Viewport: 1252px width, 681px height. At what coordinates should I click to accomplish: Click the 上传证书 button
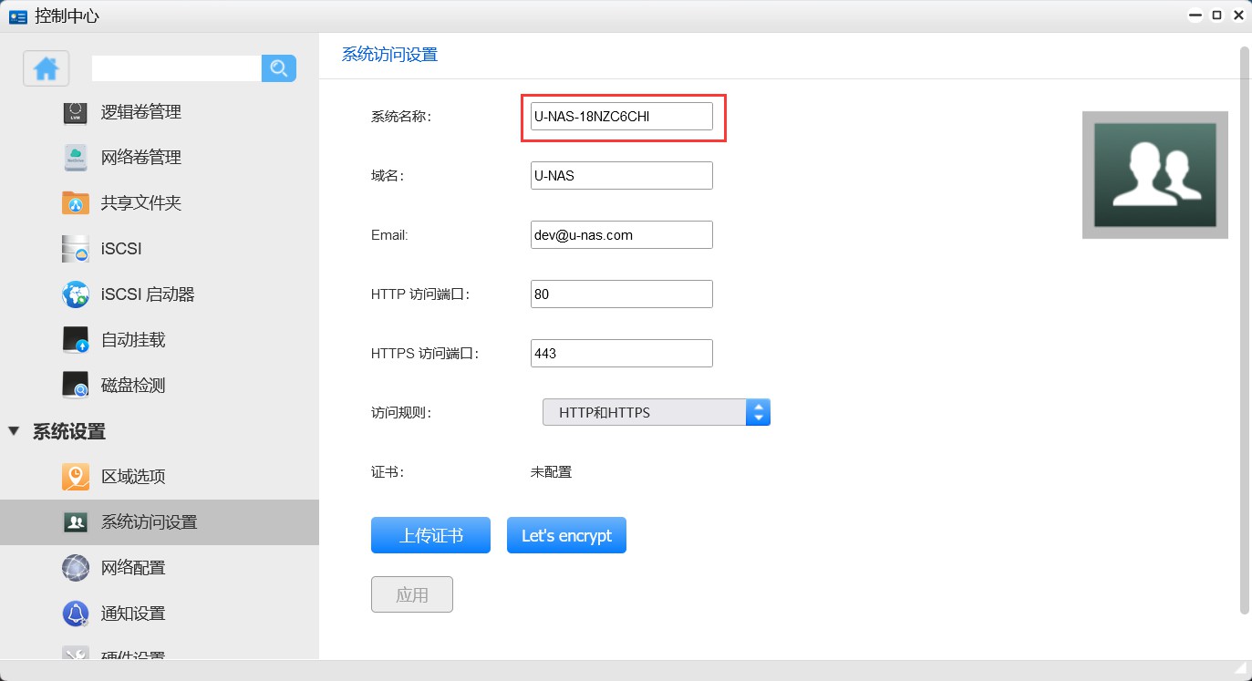pyautogui.click(x=430, y=535)
